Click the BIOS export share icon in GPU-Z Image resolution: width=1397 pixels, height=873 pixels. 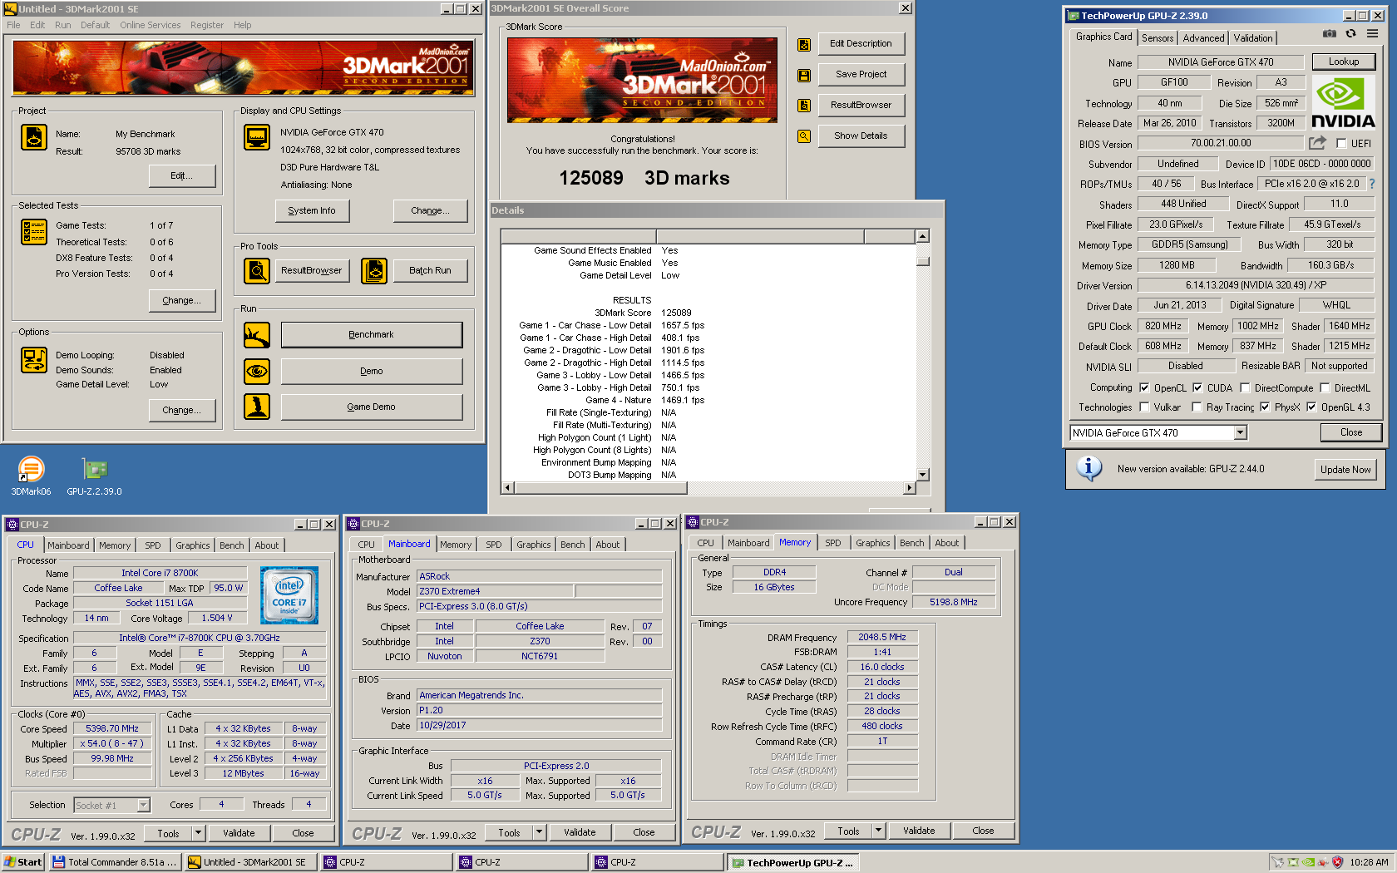point(1317,143)
